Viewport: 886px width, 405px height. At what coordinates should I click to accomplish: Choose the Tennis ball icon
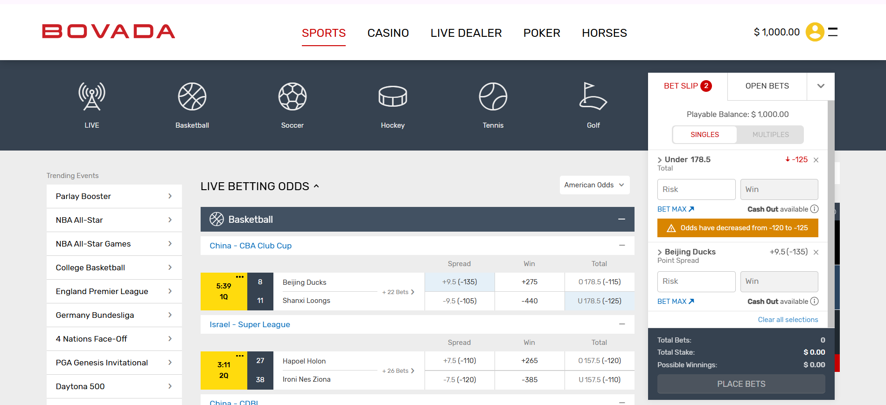coord(493,96)
